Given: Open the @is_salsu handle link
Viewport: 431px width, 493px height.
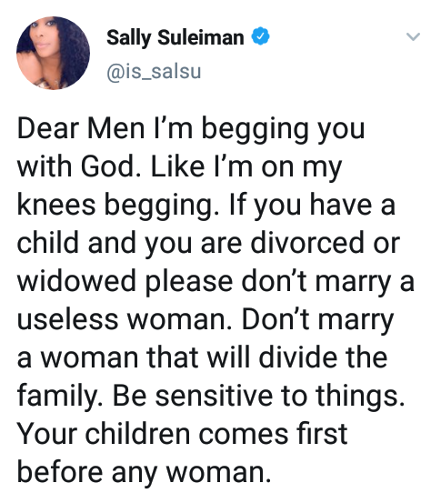Looking at the screenshot, I should [x=154, y=71].
